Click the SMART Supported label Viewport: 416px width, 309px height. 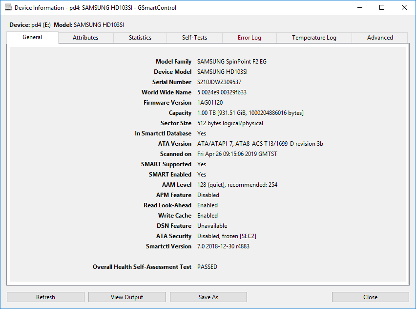166,164
